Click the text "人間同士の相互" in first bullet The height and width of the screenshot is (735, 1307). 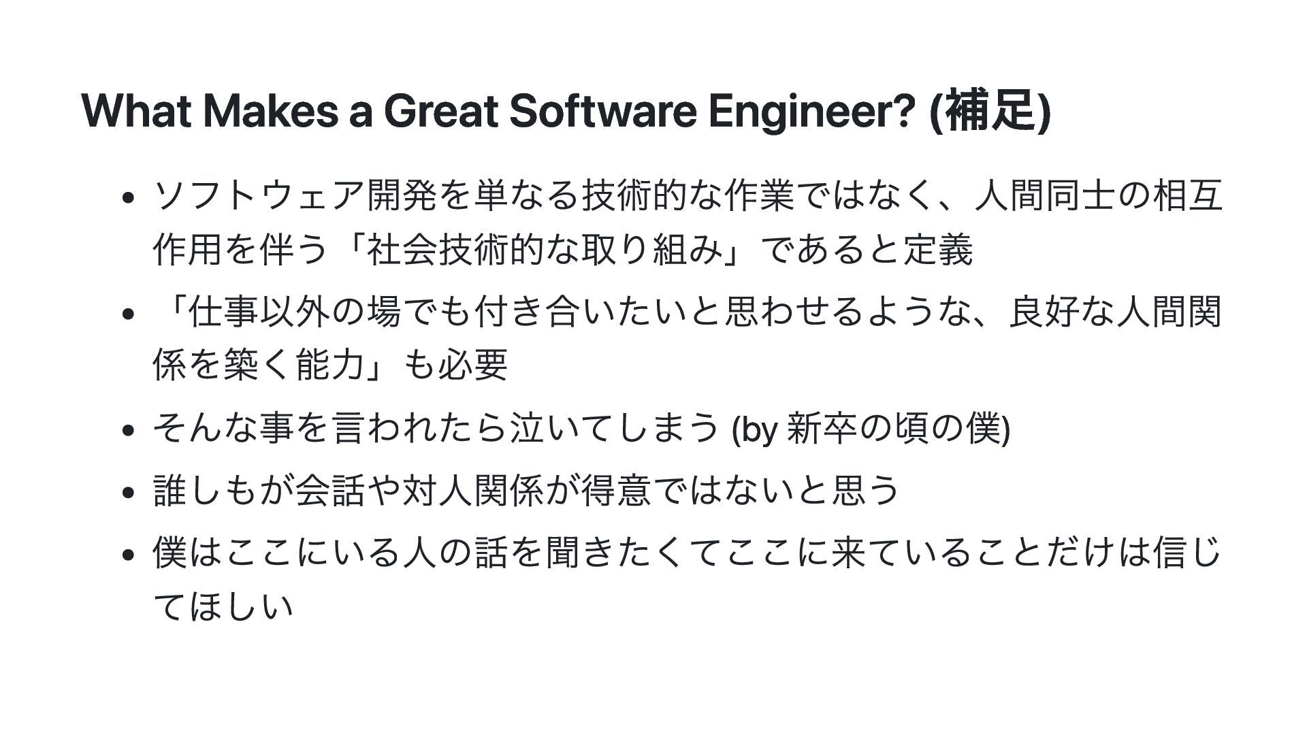click(x=1097, y=197)
